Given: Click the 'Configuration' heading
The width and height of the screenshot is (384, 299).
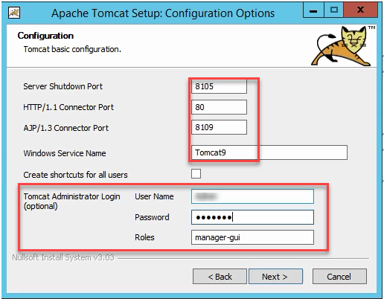Looking at the screenshot, I should point(45,36).
